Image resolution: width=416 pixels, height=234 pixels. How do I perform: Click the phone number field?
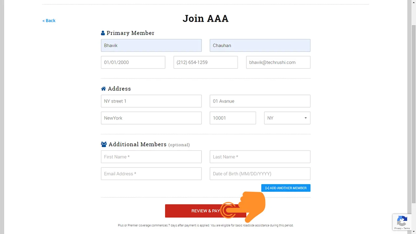tap(205, 62)
